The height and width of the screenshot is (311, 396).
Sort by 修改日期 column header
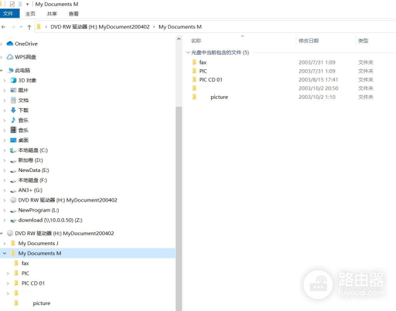[308, 41]
